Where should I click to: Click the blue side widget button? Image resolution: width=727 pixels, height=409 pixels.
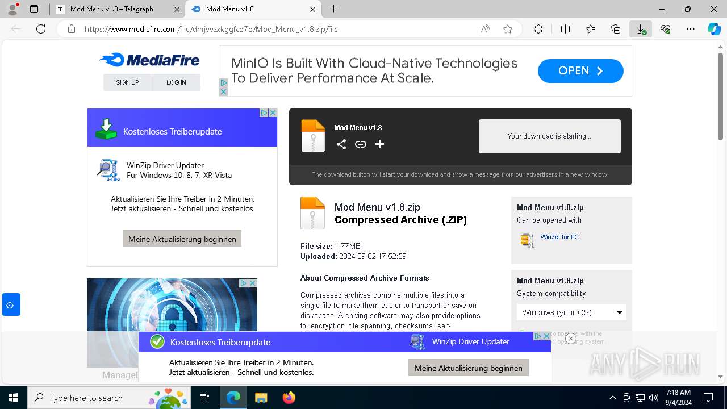pyautogui.click(x=11, y=304)
